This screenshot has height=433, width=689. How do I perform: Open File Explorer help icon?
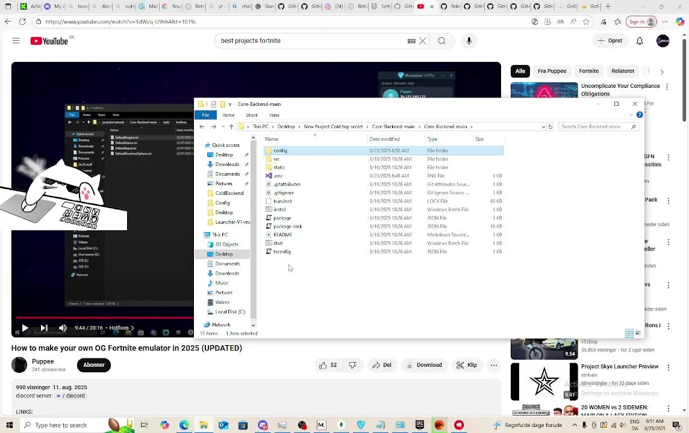(640, 115)
